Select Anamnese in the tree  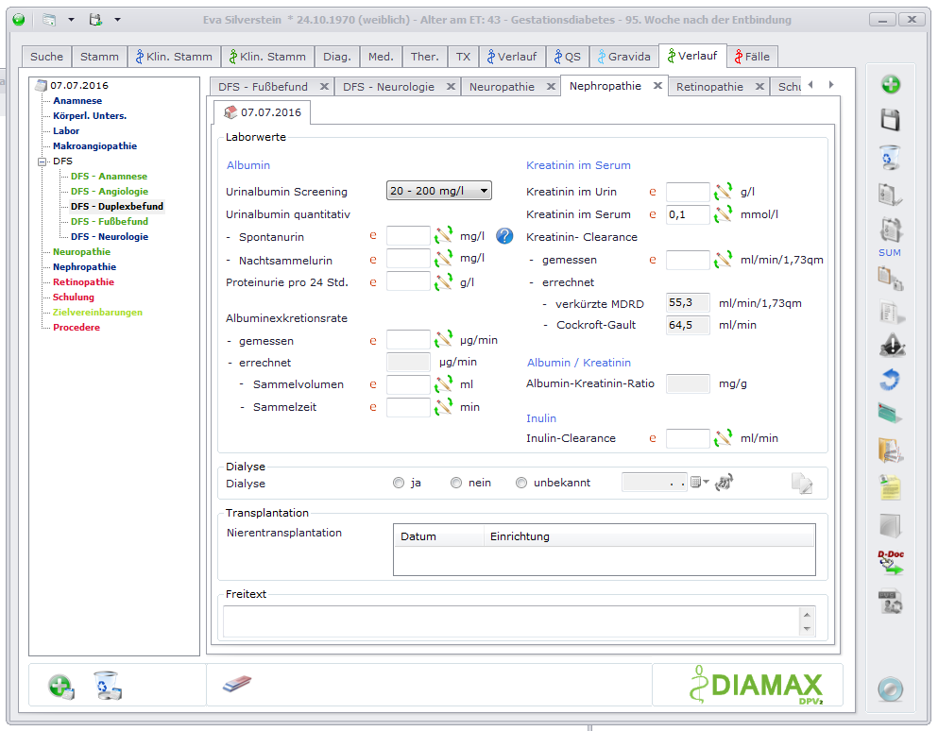click(x=77, y=100)
